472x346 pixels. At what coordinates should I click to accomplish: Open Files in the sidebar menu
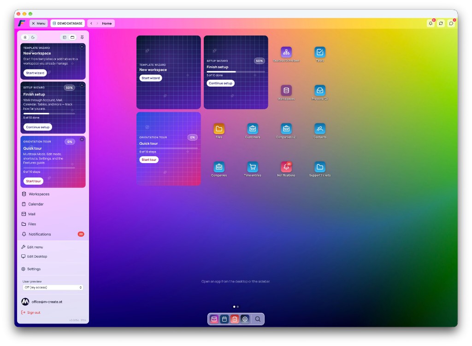53,224
